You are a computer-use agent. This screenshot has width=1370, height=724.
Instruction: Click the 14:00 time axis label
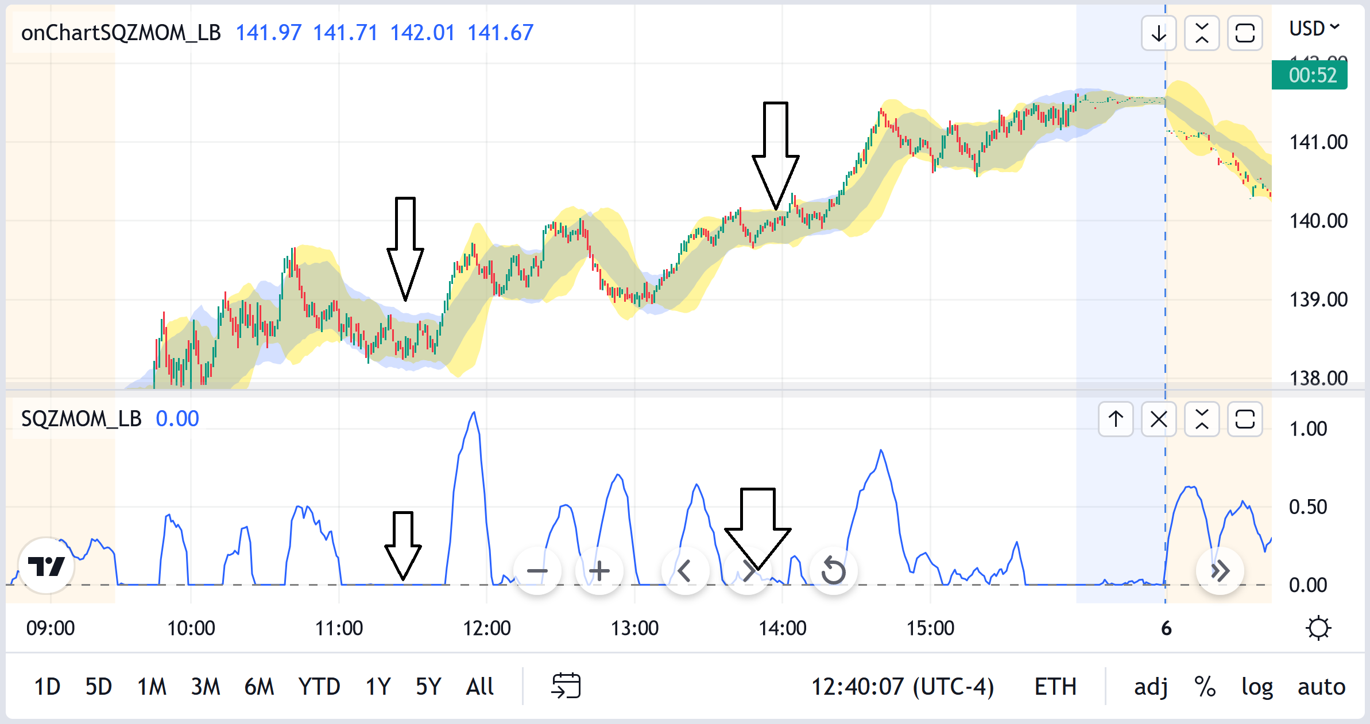(783, 628)
